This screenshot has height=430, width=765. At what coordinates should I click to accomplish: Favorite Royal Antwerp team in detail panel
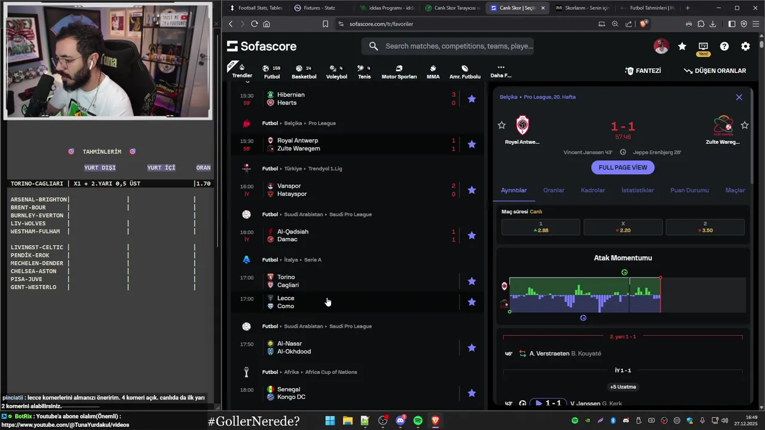pyautogui.click(x=501, y=125)
